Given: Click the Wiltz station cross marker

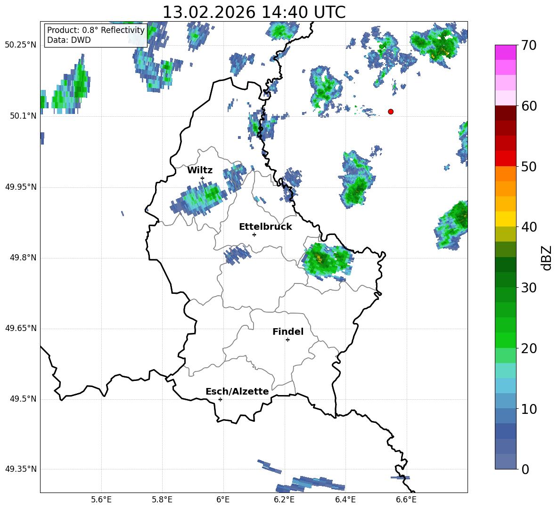Looking at the screenshot, I should [x=202, y=178].
